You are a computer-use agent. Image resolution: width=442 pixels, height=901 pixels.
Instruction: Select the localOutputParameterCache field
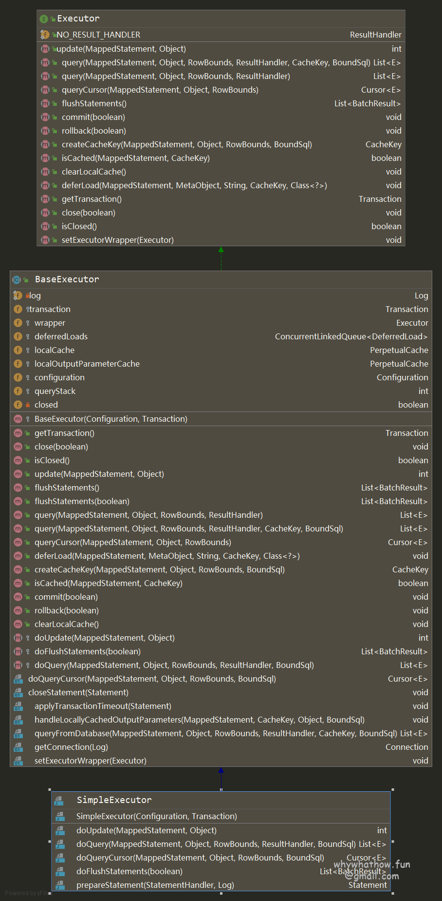87,364
